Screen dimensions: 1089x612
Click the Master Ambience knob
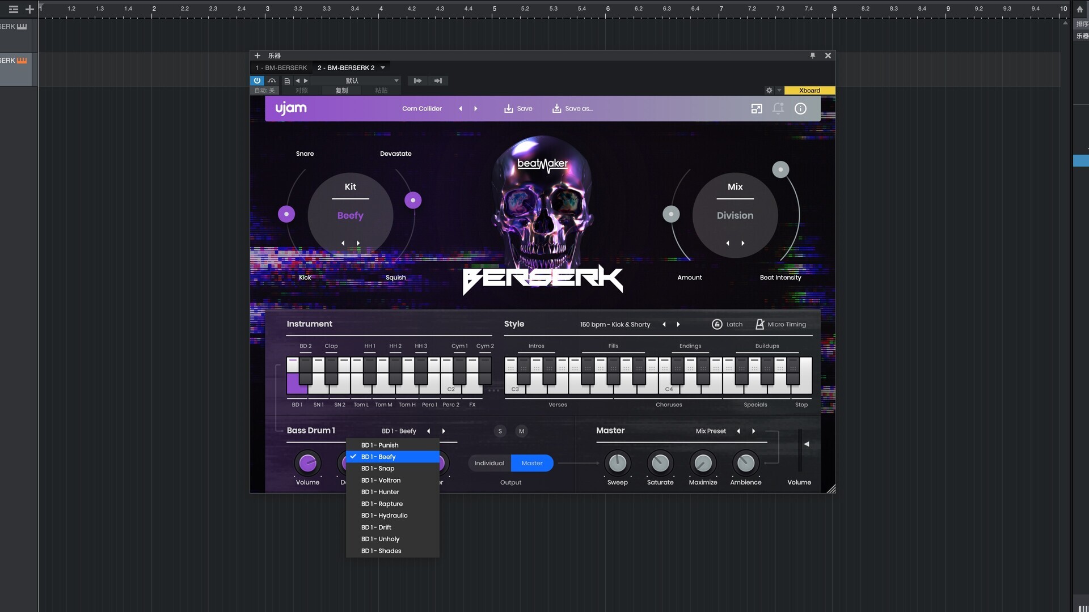tap(746, 463)
